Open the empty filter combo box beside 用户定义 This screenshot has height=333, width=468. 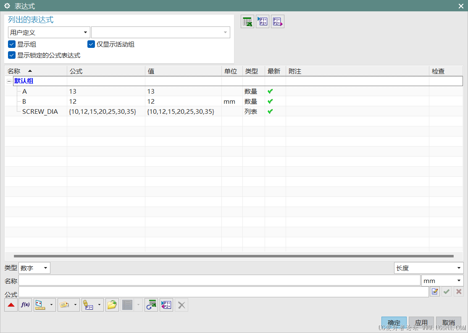[160, 32]
